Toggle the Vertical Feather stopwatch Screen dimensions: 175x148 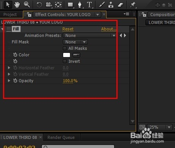[15, 74]
